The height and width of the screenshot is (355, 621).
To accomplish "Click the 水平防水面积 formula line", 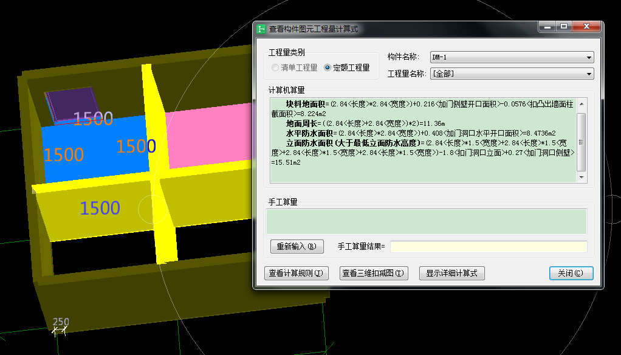I will pyautogui.click(x=420, y=133).
